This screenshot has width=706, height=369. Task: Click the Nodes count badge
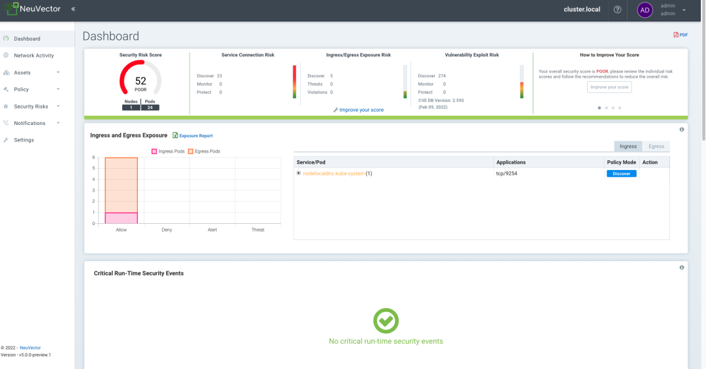pos(131,108)
